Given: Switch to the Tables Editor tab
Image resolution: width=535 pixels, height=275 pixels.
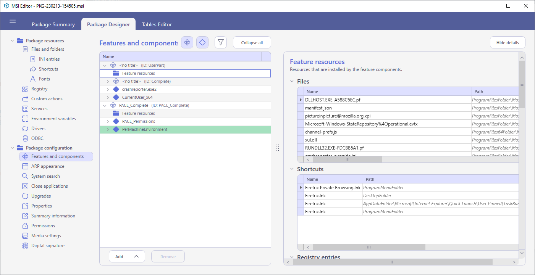Looking at the screenshot, I should coord(157,24).
